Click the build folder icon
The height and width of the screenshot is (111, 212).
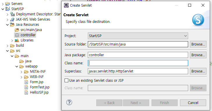pyautogui.click(x=12, y=46)
